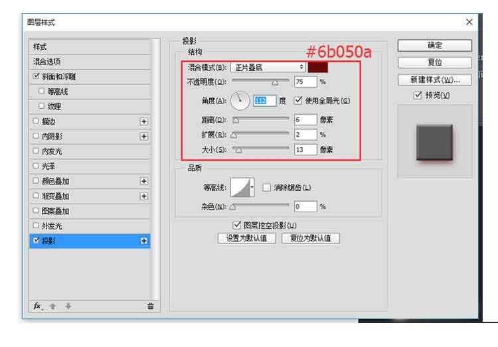Open the 混合模式 dropdown showing 正片叠底
The height and width of the screenshot is (347, 498).
(268, 67)
